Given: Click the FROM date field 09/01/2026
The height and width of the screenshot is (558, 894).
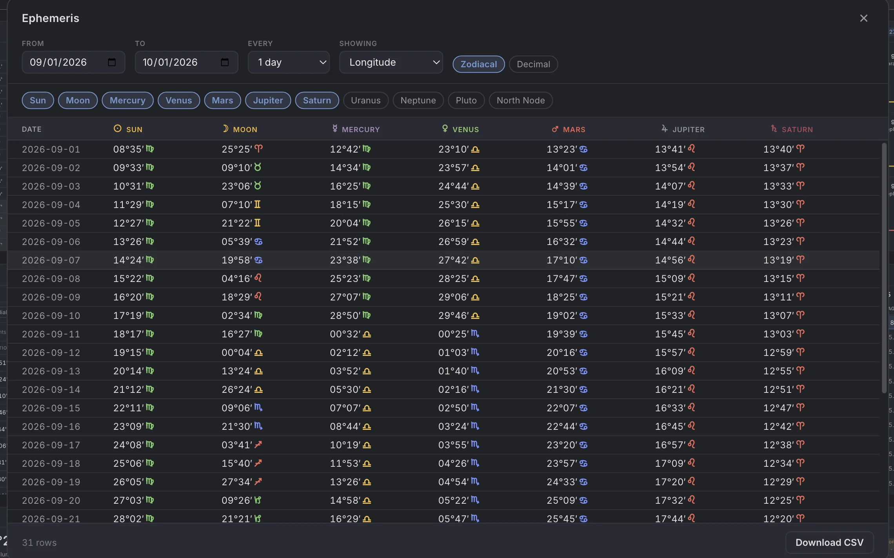Looking at the screenshot, I should (73, 62).
